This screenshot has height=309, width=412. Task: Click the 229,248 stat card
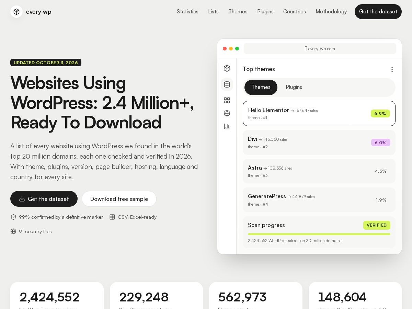coord(156,296)
